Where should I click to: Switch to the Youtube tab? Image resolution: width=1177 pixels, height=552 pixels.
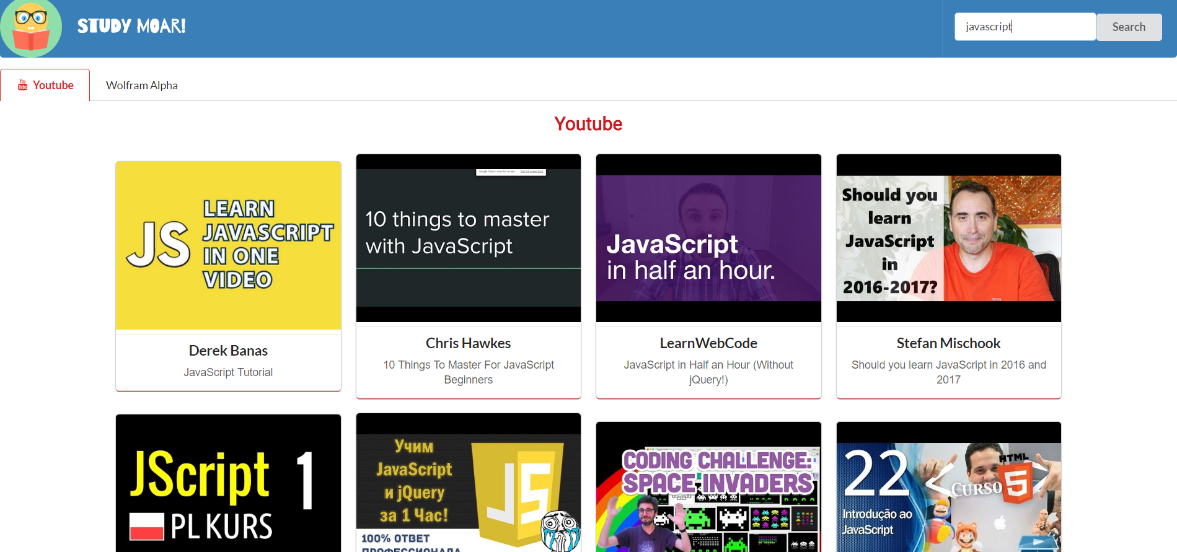45,85
